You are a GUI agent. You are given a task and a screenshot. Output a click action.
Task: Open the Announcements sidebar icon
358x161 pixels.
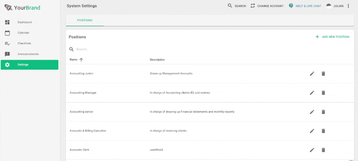pyautogui.click(x=7, y=54)
